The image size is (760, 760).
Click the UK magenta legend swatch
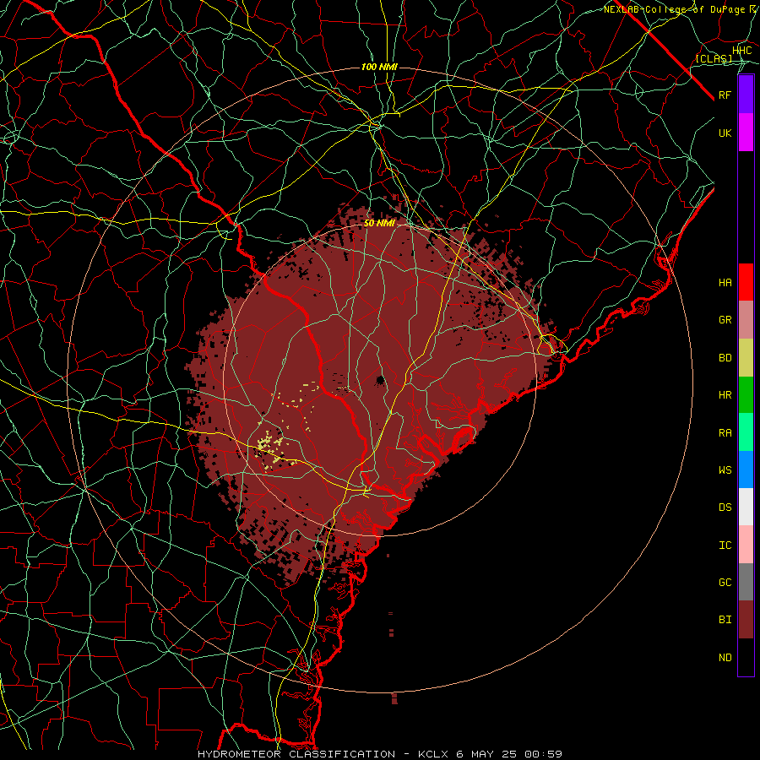coord(746,133)
